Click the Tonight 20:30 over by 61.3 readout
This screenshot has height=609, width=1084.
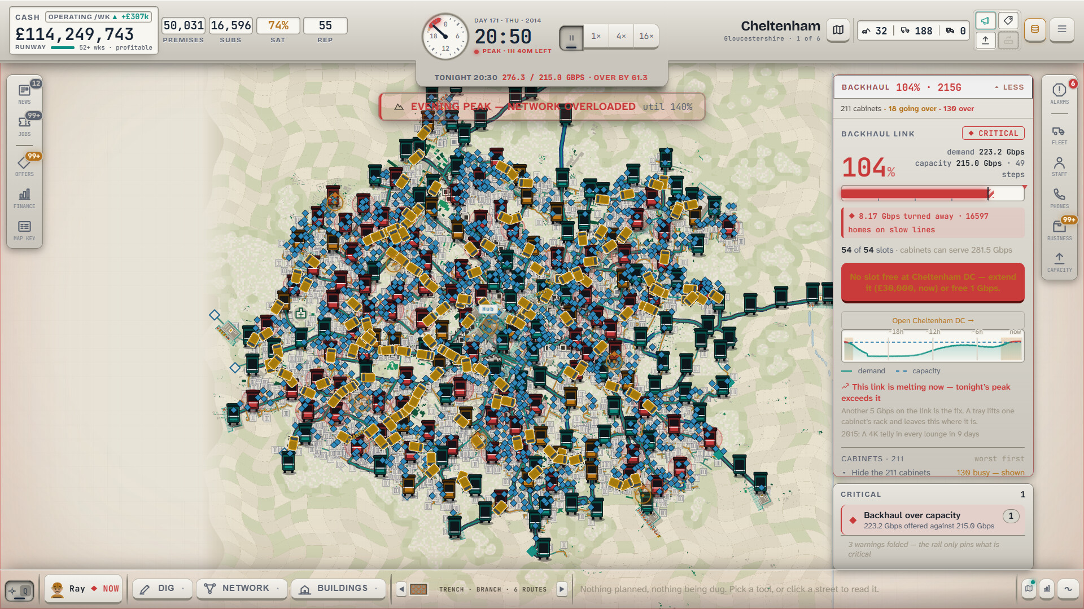tap(541, 77)
